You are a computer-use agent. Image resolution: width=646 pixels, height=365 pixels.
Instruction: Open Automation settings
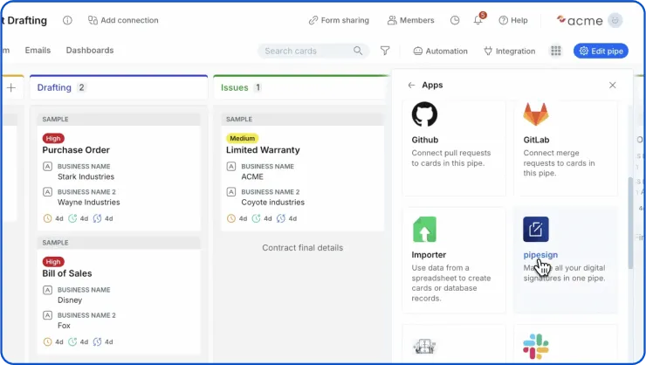pos(441,52)
